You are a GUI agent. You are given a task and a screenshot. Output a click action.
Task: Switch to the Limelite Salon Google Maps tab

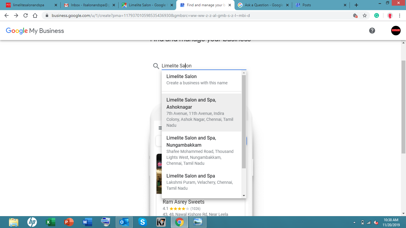pos(147,5)
